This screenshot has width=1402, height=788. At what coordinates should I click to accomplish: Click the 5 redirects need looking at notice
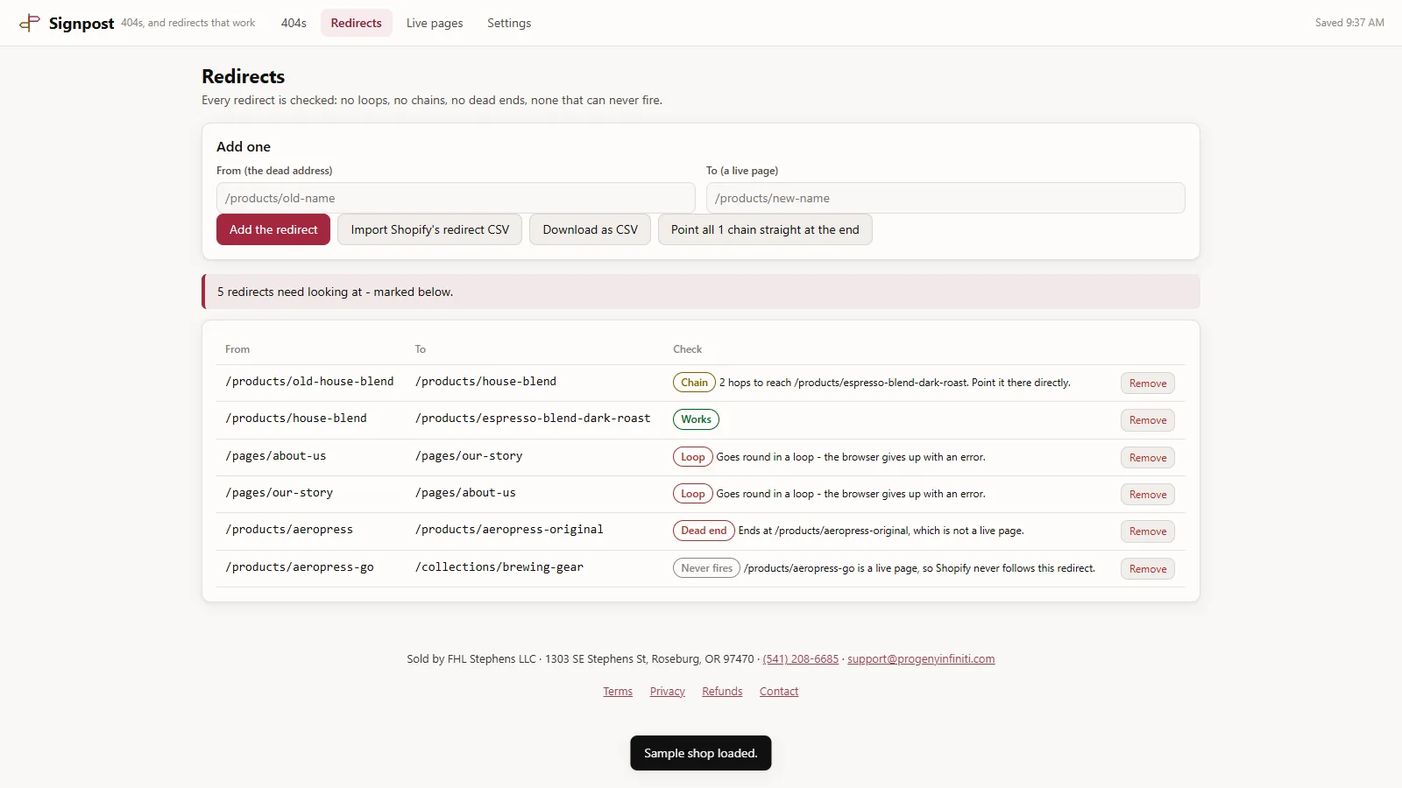[x=701, y=292]
